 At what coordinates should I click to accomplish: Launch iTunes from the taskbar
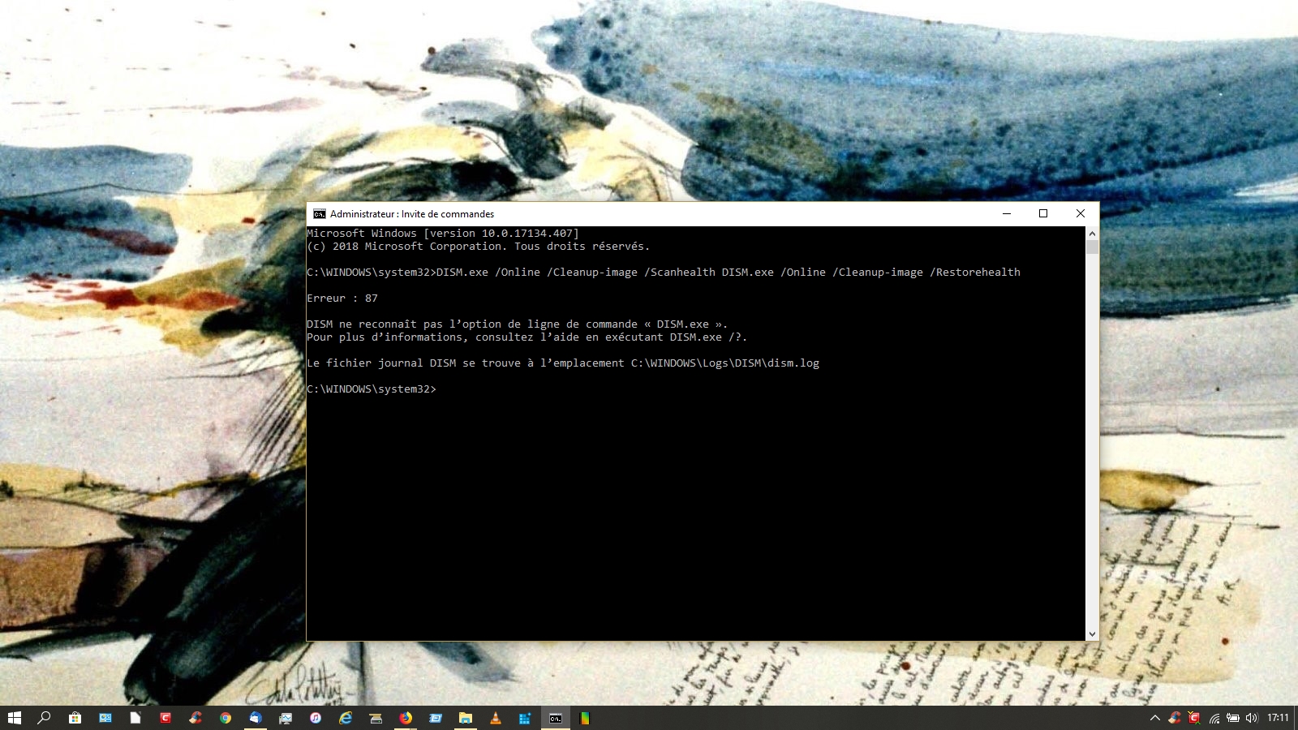pyautogui.click(x=316, y=718)
